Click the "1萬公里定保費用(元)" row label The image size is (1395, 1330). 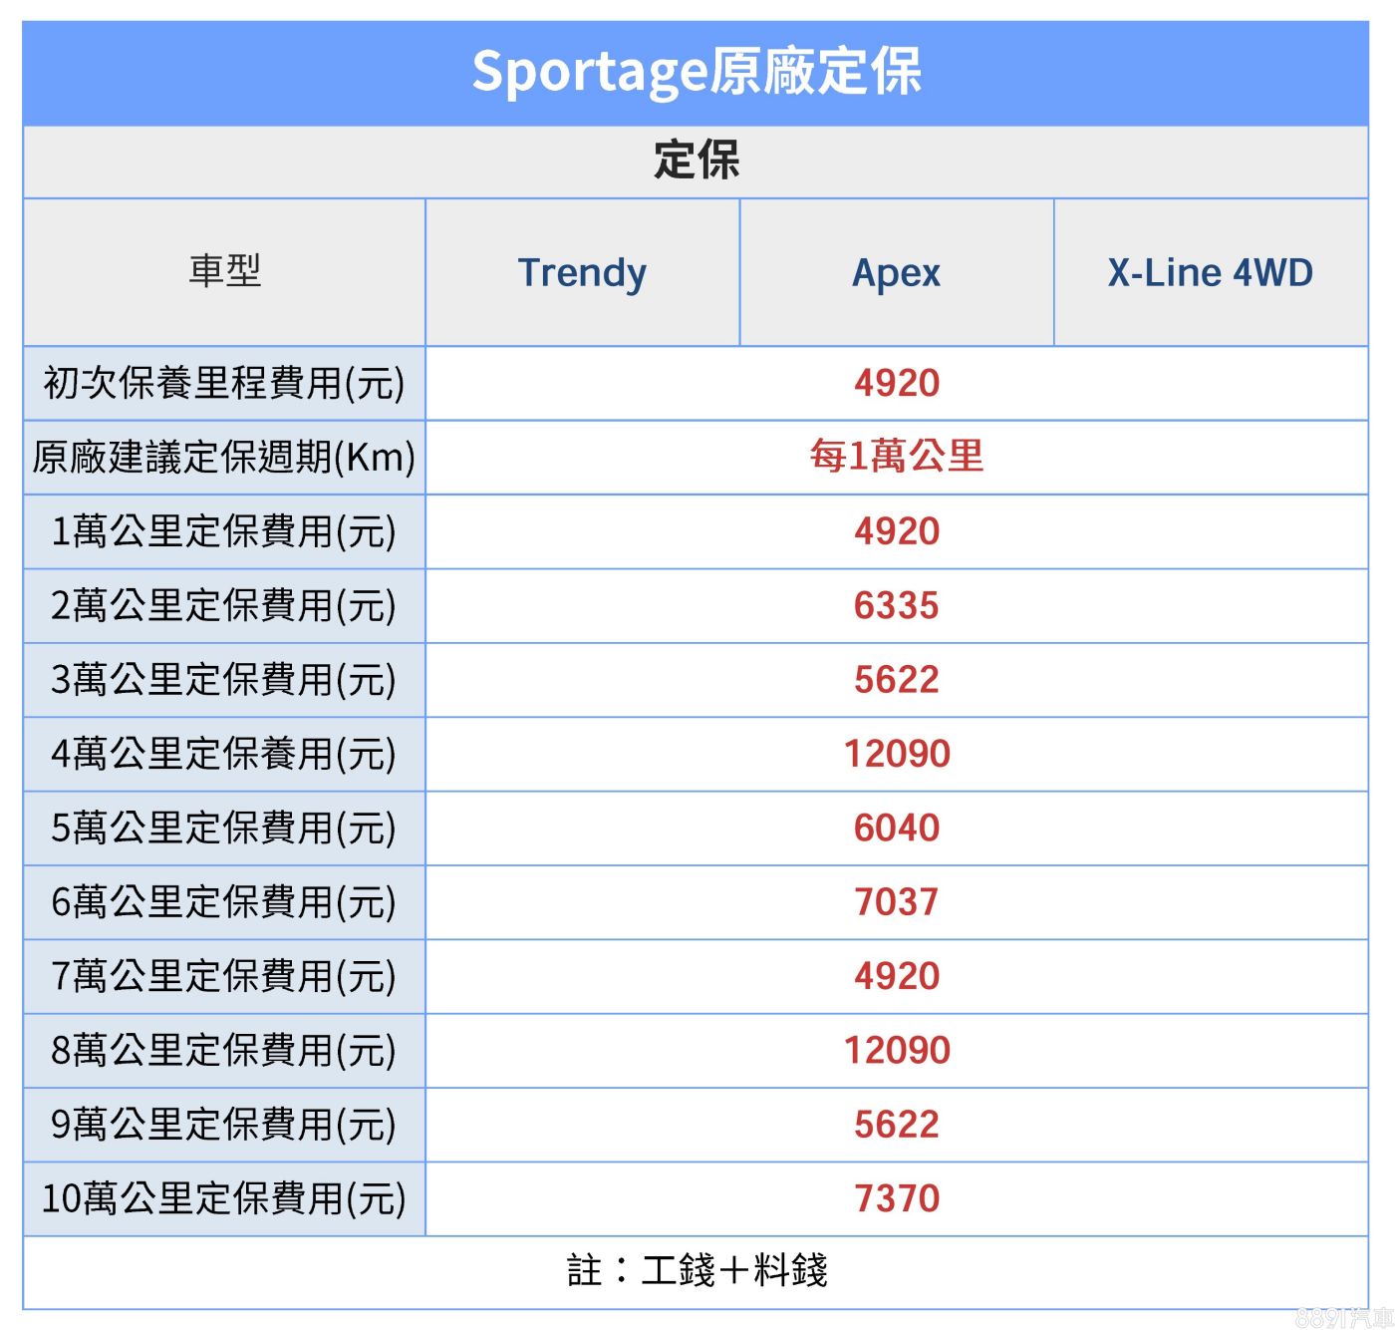[x=224, y=531]
